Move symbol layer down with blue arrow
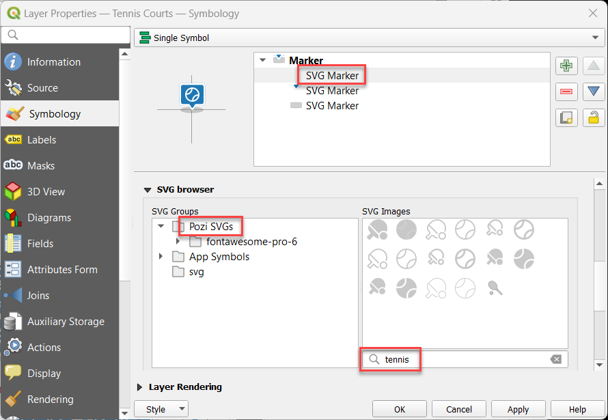 pyautogui.click(x=594, y=92)
